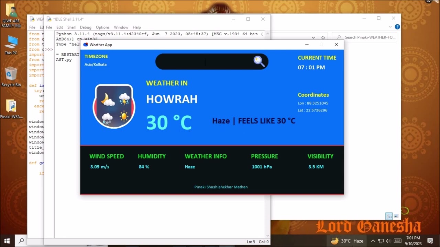Open Options menu in IDLE Shell

[102, 27]
